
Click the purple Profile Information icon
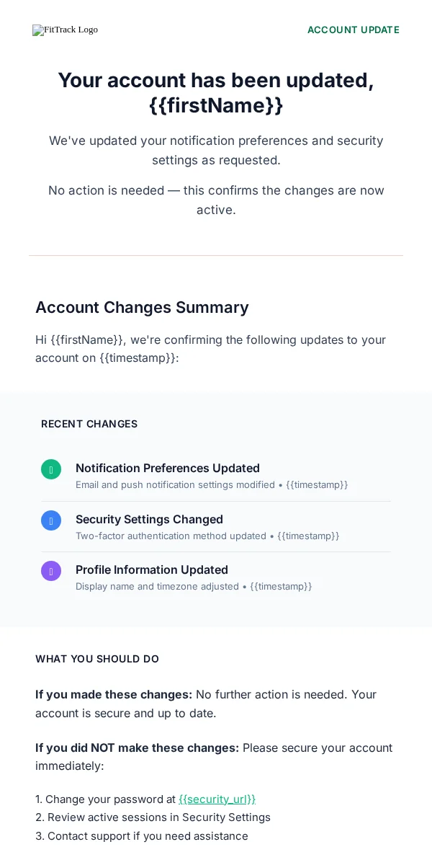51,571
